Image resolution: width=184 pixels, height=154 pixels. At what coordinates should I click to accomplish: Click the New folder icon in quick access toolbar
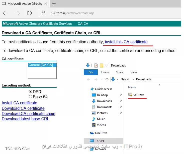coord(102,65)
